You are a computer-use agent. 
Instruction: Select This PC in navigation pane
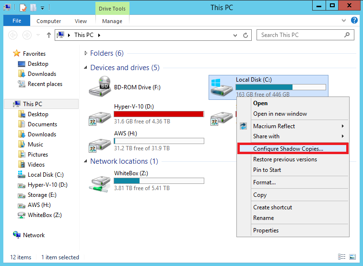(x=41, y=104)
